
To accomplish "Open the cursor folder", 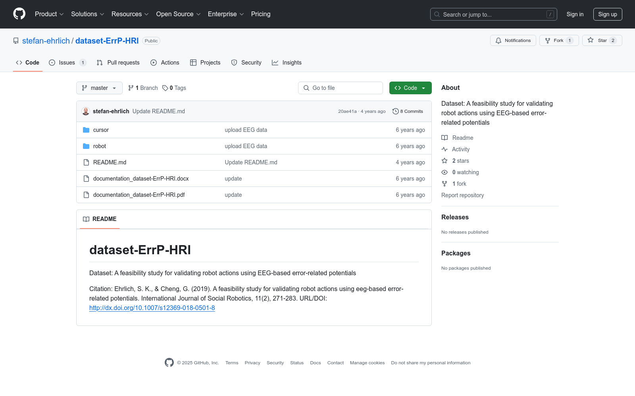I will [101, 130].
